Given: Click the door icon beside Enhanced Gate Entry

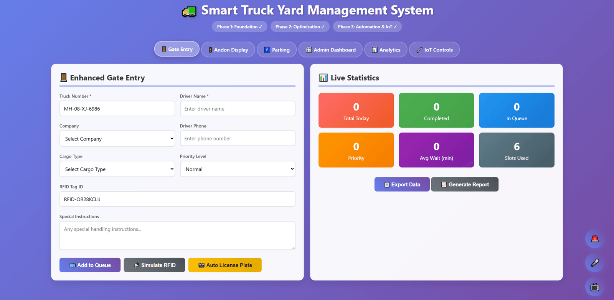Looking at the screenshot, I should coord(64,78).
